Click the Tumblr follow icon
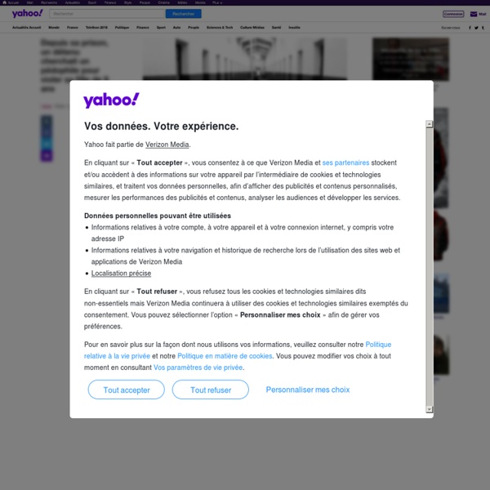The height and width of the screenshot is (490, 490). [x=483, y=28]
